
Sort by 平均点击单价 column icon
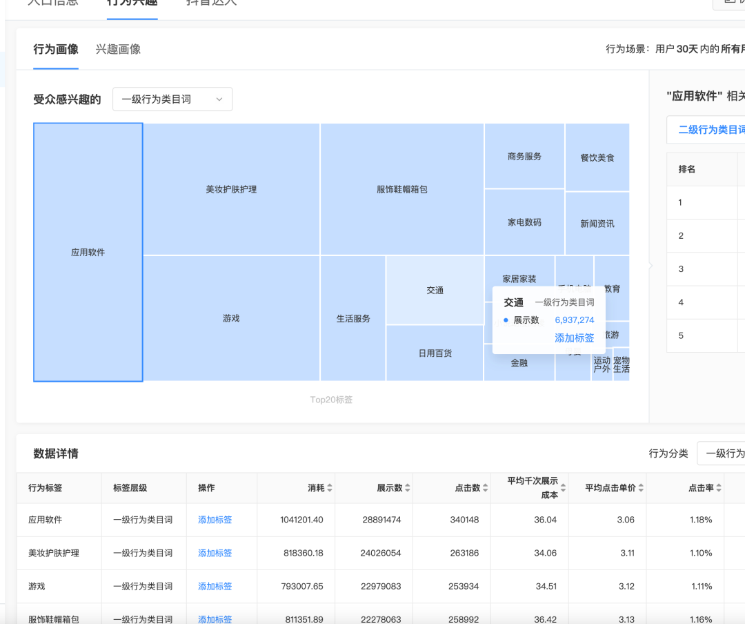coord(641,488)
